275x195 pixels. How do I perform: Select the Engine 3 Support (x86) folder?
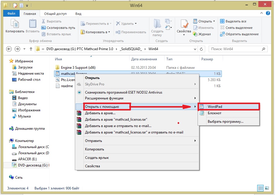(78, 68)
